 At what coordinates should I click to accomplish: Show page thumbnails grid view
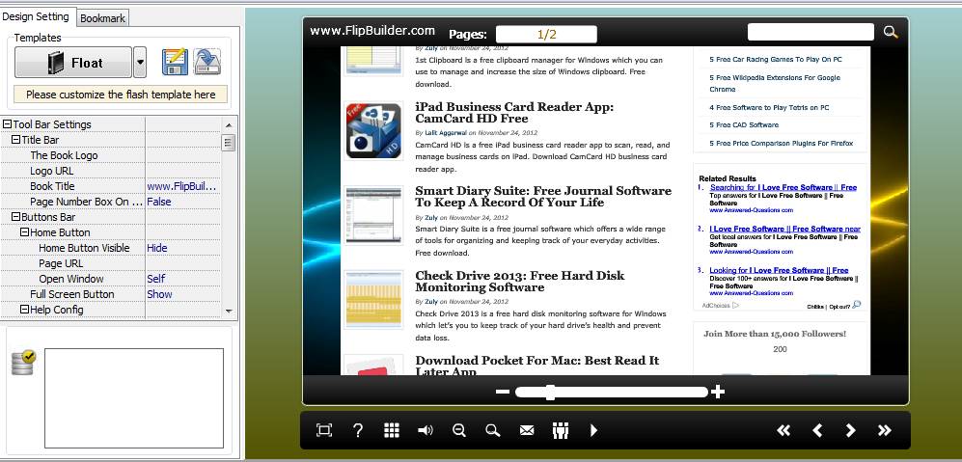(392, 430)
